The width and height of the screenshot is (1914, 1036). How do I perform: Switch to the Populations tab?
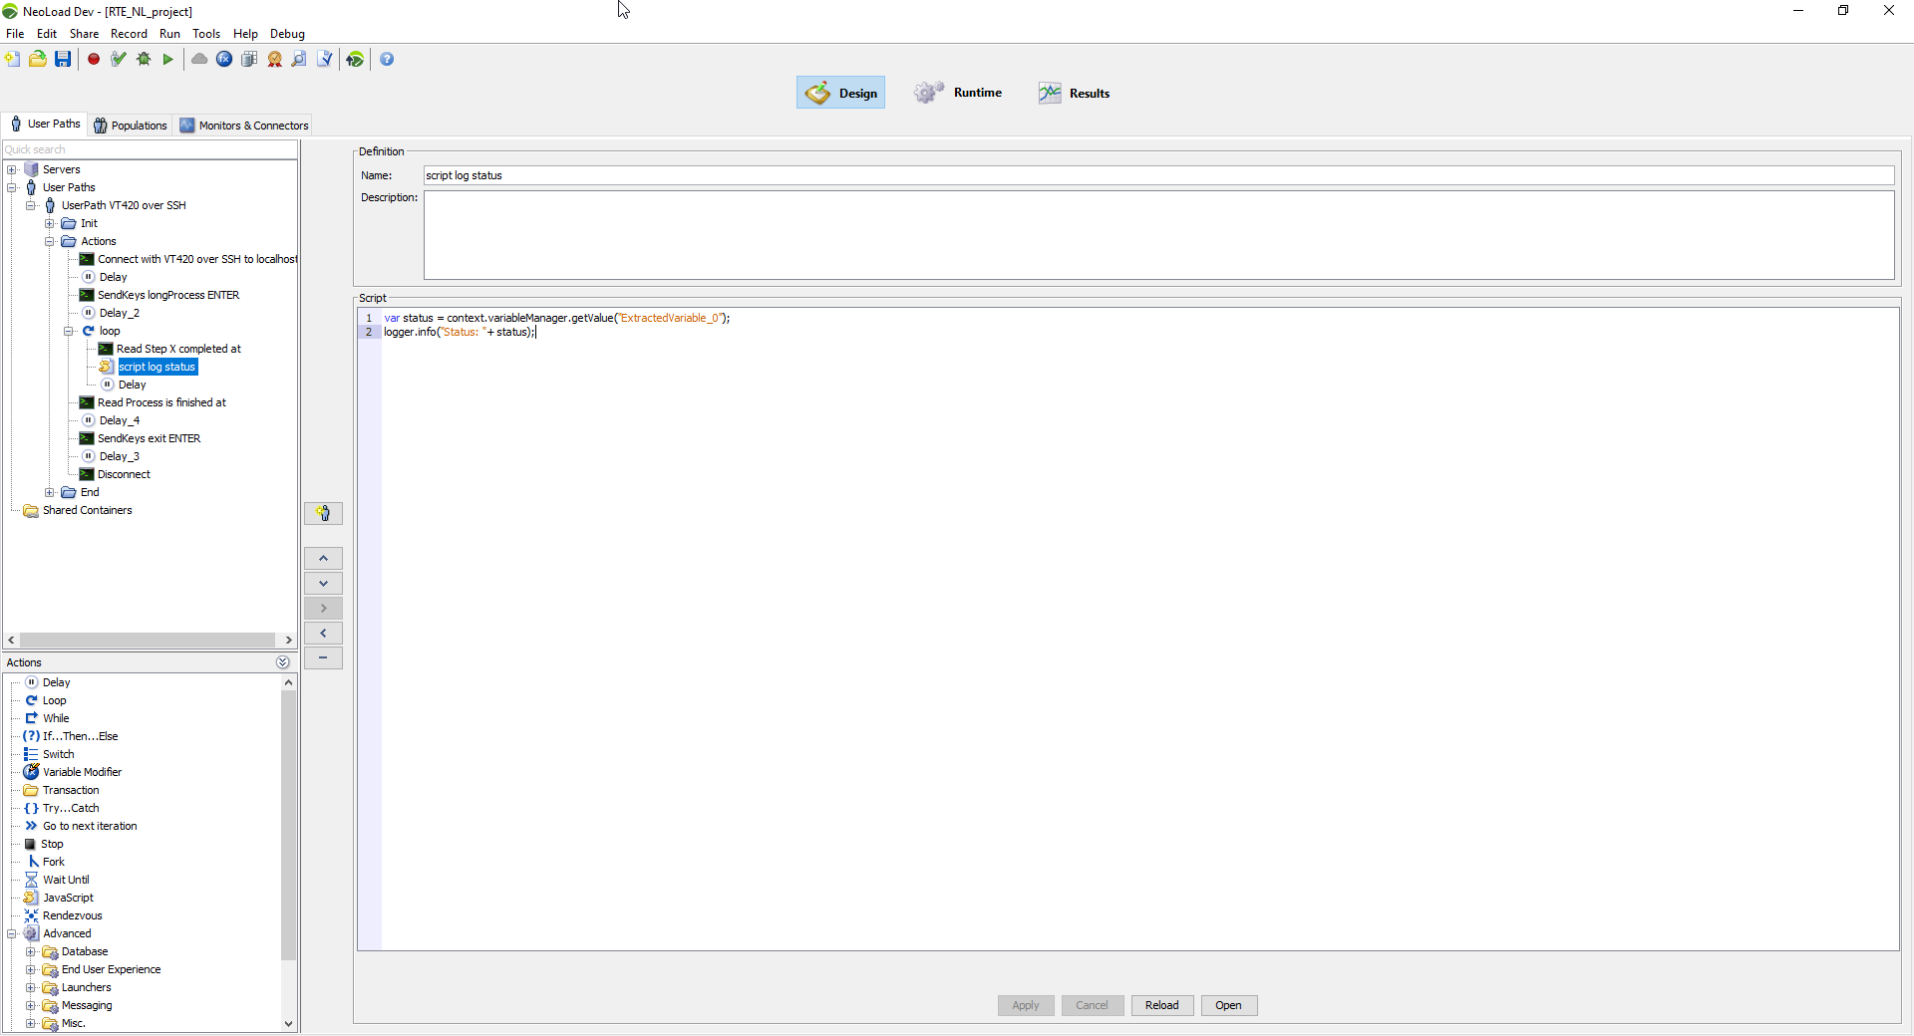pos(130,125)
